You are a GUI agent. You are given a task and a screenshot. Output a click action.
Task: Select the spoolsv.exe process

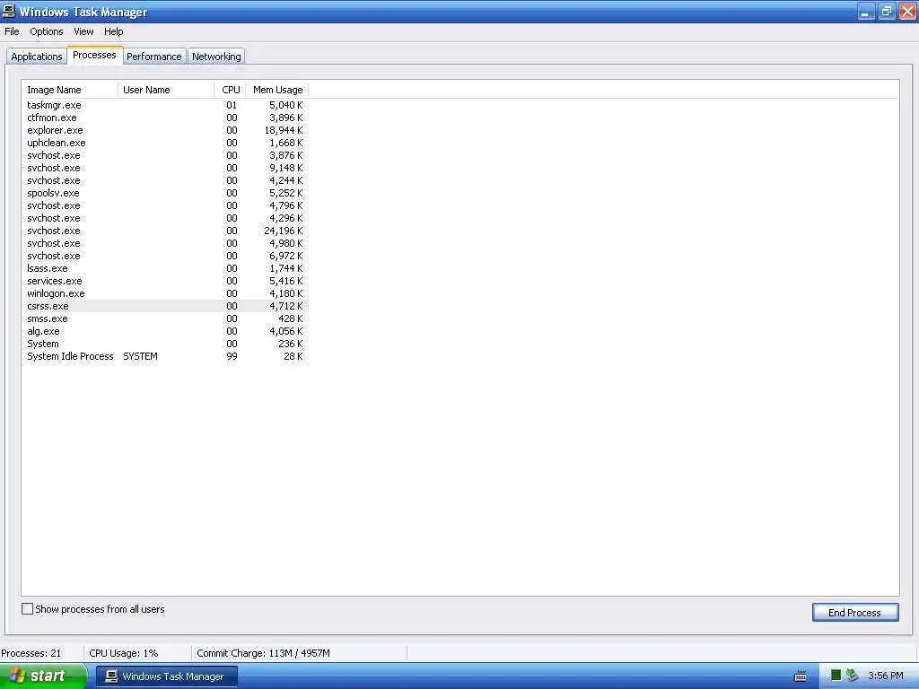(165, 194)
